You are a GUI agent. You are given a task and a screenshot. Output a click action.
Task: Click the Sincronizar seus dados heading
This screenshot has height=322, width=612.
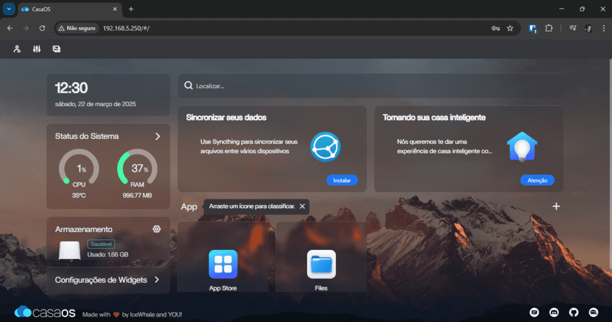click(227, 117)
